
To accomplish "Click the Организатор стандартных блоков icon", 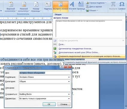I will coord(55,49).
